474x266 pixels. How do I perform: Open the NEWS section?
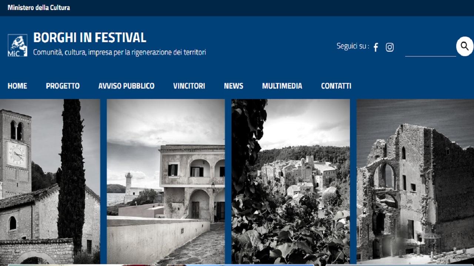click(x=234, y=86)
